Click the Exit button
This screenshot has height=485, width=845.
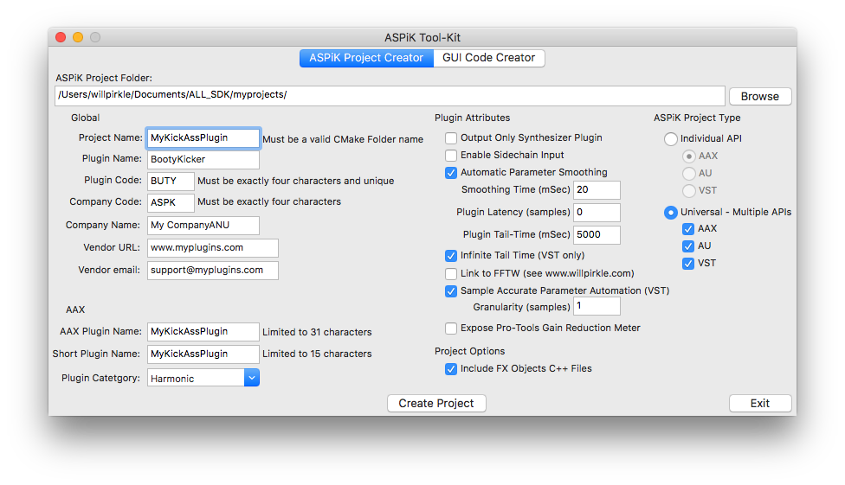pyautogui.click(x=760, y=403)
